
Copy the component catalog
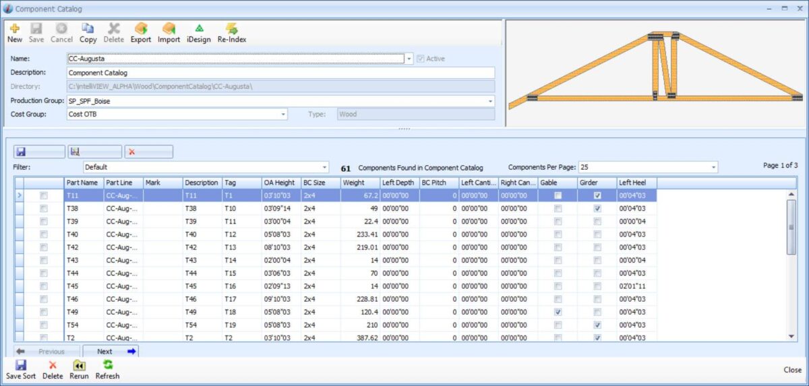[x=88, y=32]
